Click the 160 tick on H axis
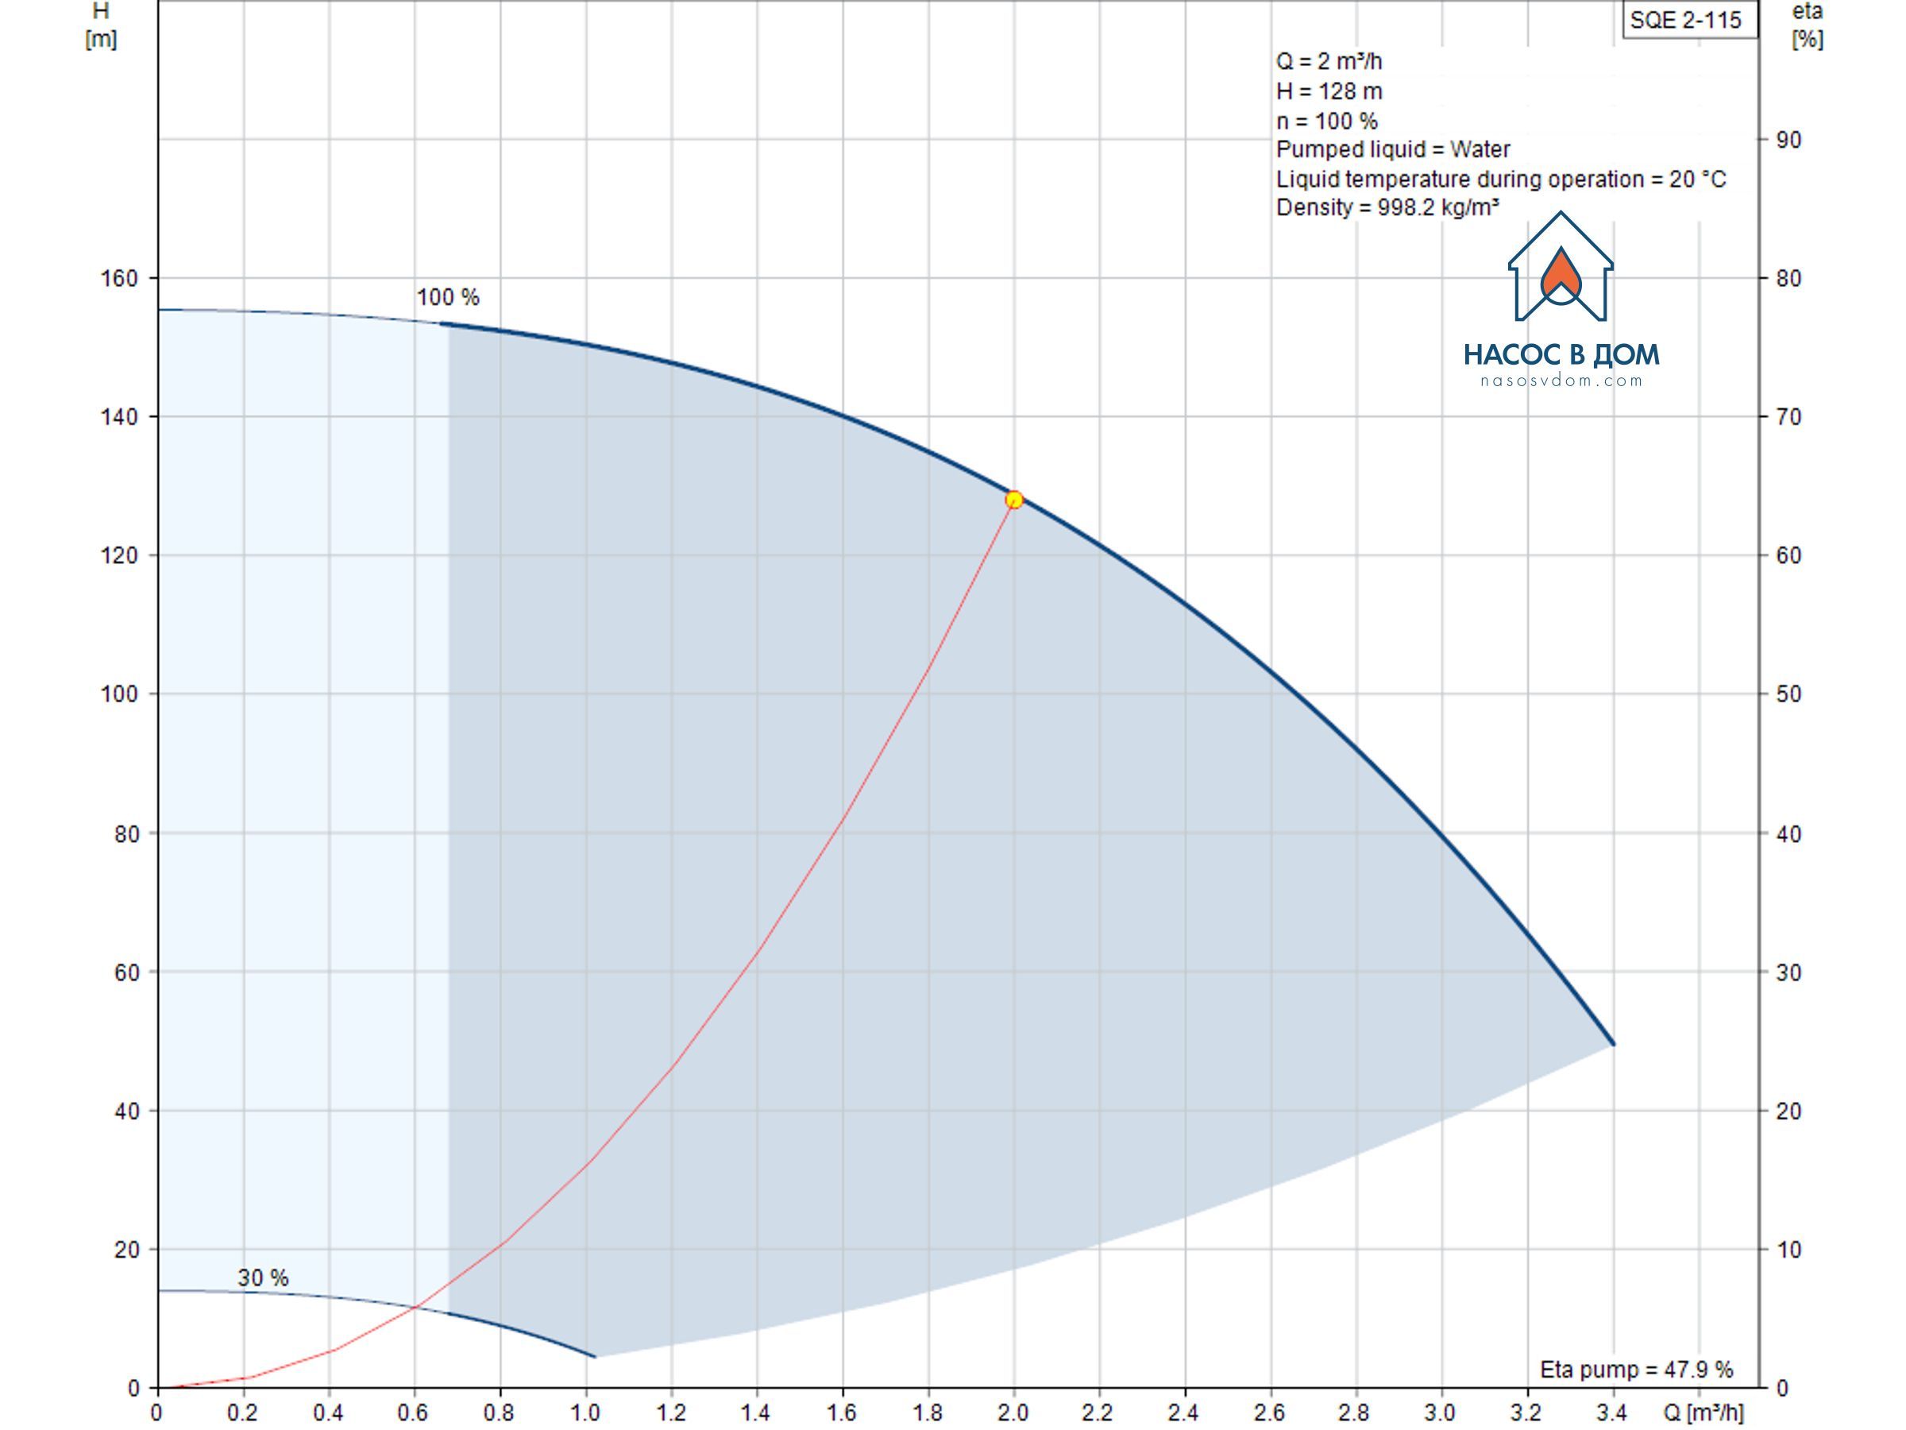Screen dimensions: 1906x1430 pyautogui.click(x=120, y=278)
